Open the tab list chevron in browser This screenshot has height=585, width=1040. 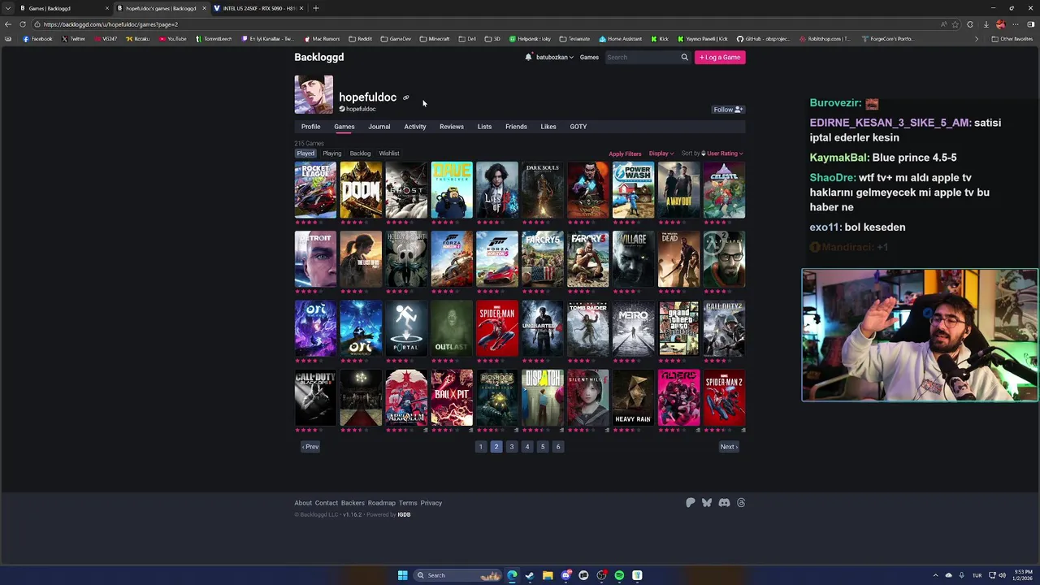coord(7,8)
